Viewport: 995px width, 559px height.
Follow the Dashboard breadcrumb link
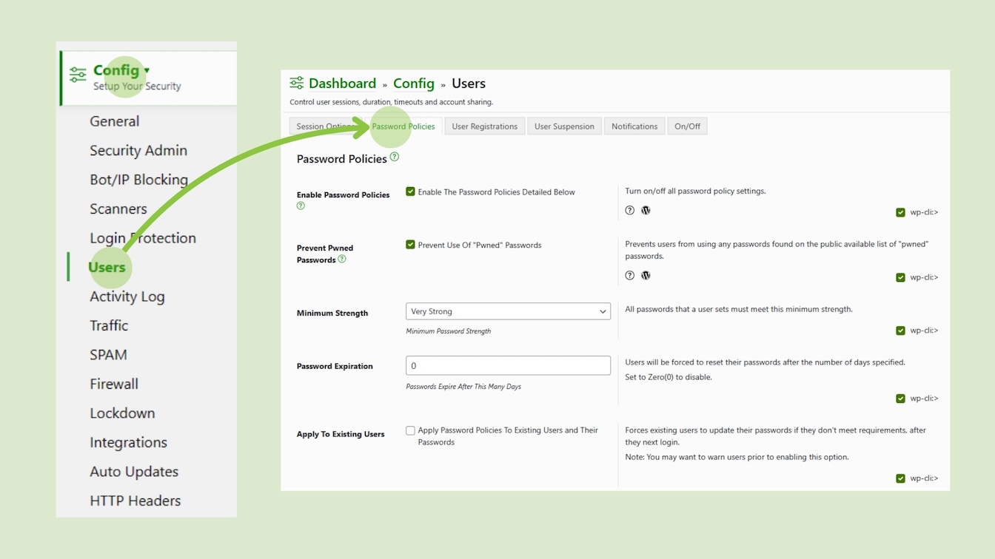pos(343,83)
